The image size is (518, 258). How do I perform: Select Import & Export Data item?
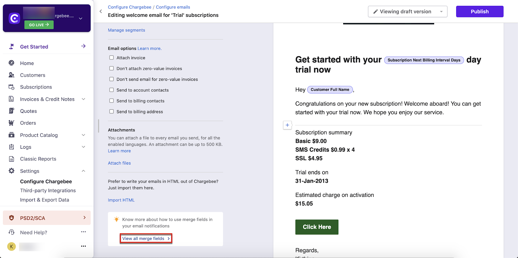tap(45, 200)
